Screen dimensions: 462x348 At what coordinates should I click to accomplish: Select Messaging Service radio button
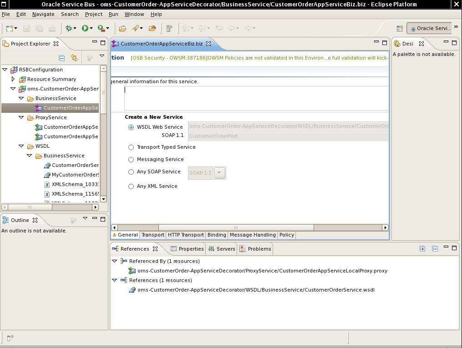131,160
